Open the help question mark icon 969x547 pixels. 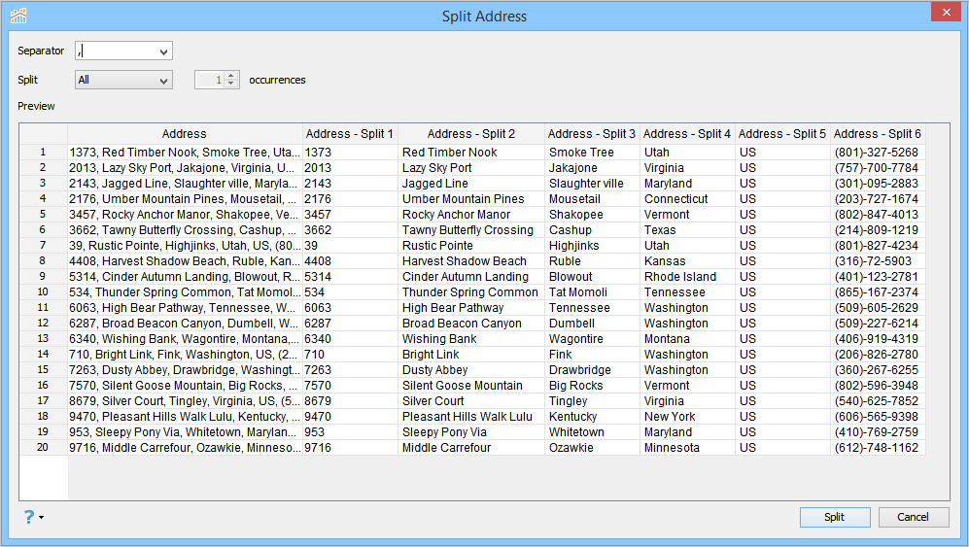[x=29, y=517]
